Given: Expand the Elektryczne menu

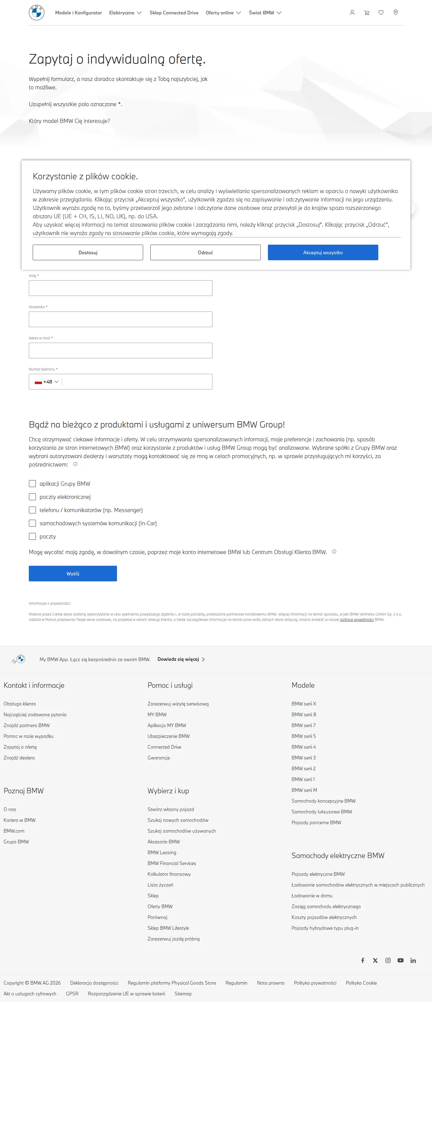Looking at the screenshot, I should (x=125, y=13).
